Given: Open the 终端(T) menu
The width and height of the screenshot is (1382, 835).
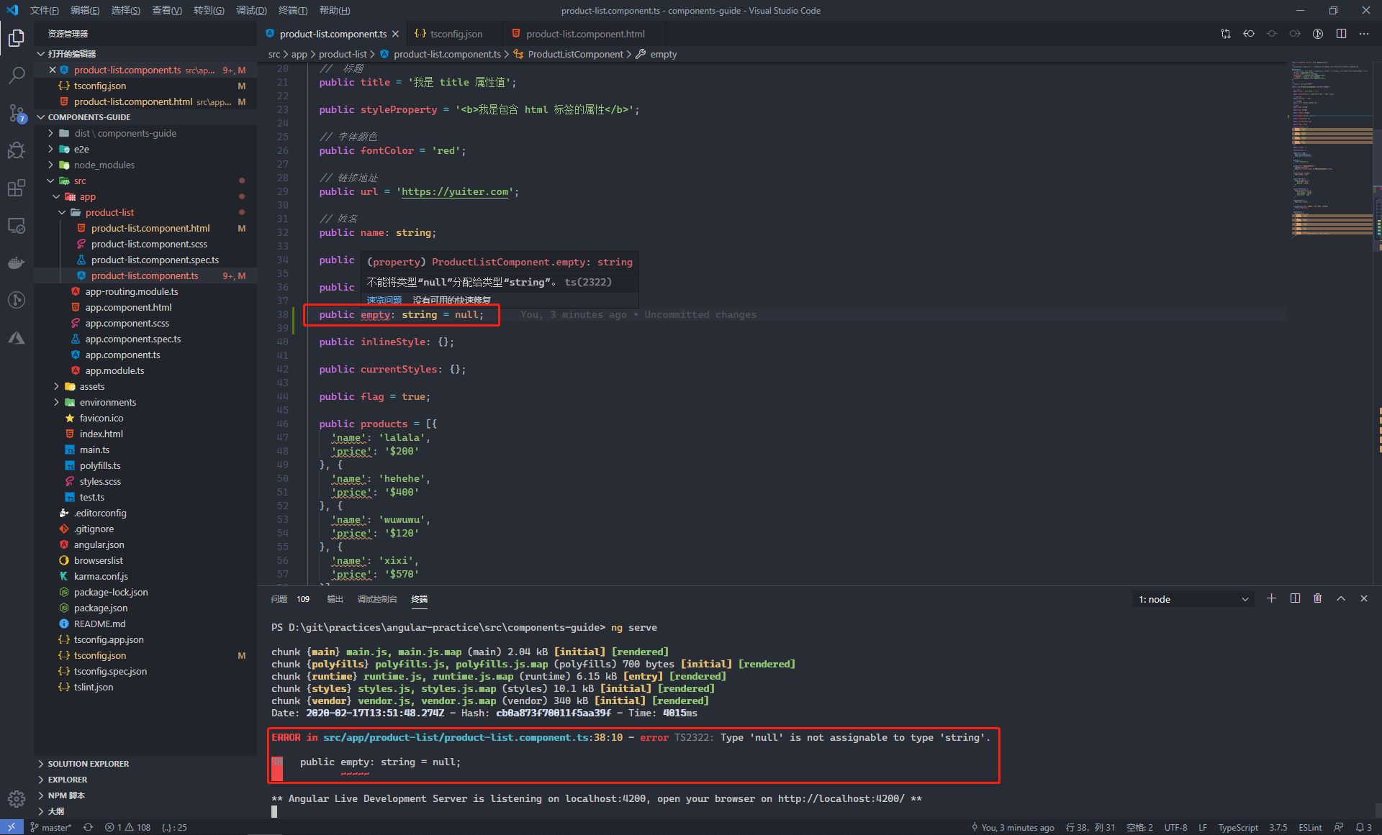Looking at the screenshot, I should tap(292, 10).
